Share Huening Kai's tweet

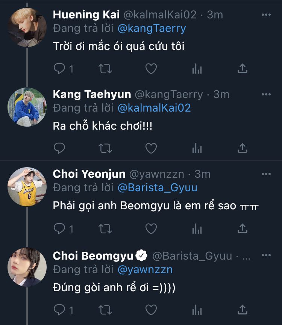click(243, 68)
